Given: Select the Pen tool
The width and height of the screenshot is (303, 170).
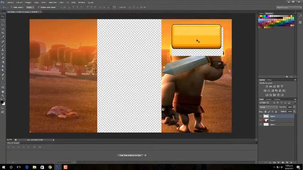Looking at the screenshot, I should click(3, 75).
